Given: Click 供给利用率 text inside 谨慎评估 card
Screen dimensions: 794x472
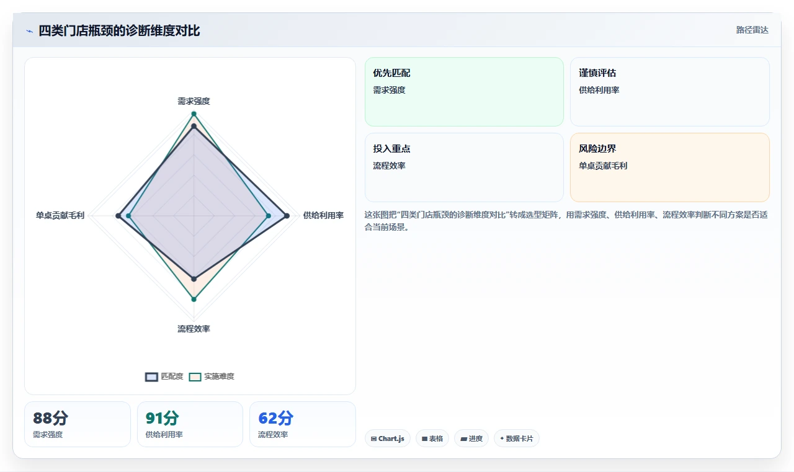Looking at the screenshot, I should click(x=599, y=90).
